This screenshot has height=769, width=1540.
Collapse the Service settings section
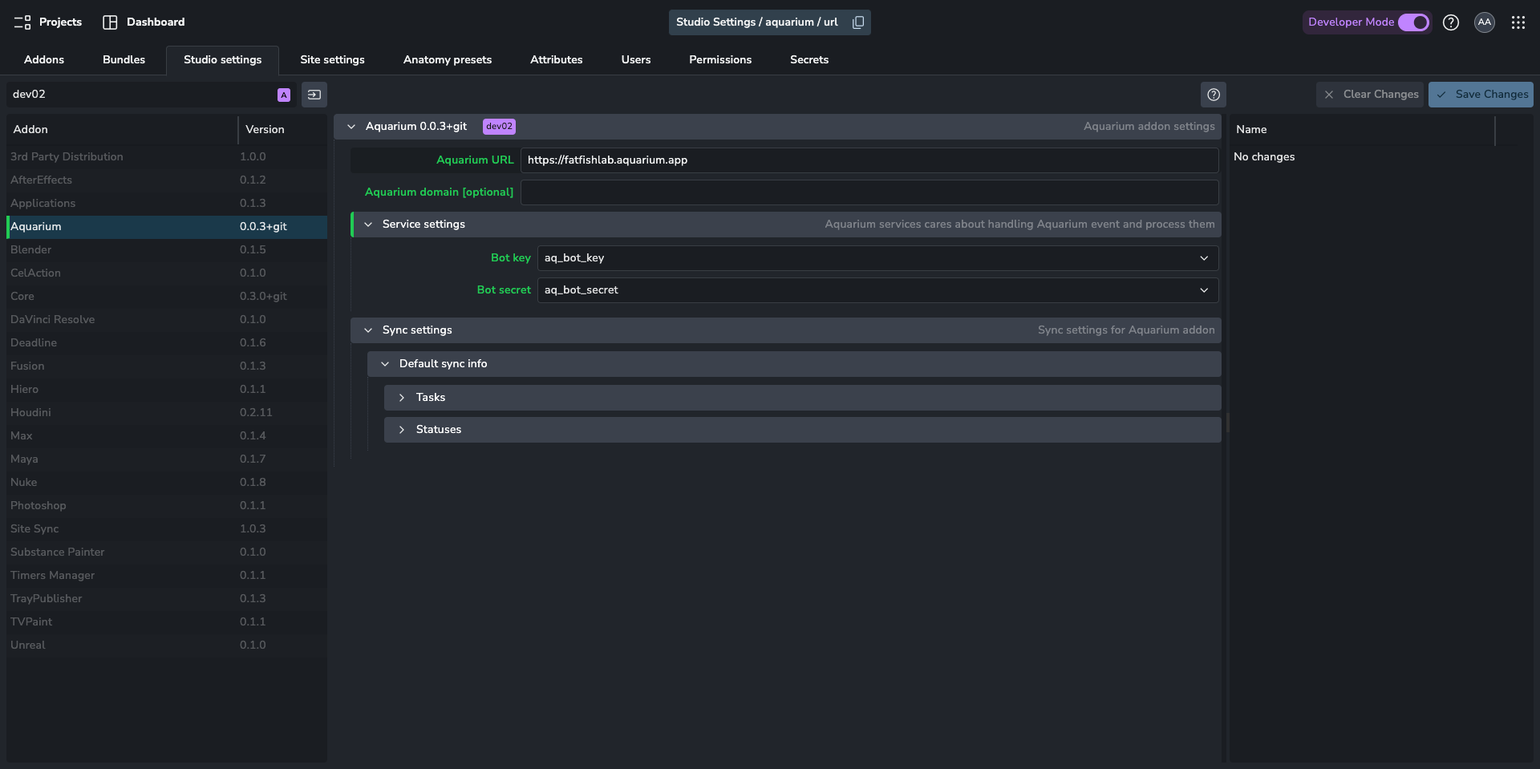368,225
